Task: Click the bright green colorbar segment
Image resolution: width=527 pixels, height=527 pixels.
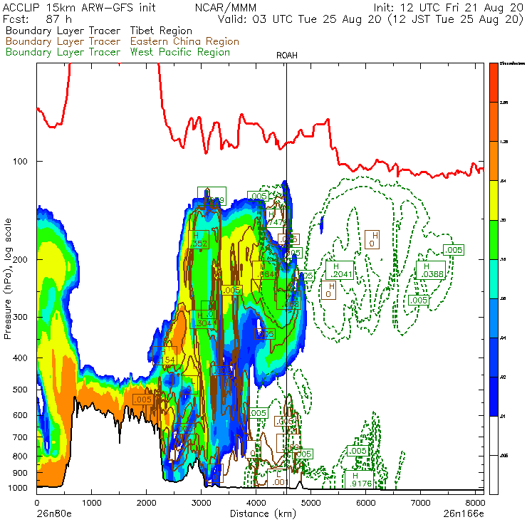Action: click(494, 239)
